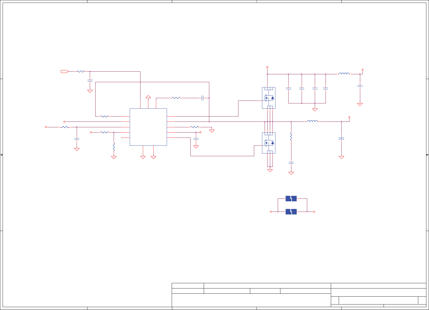Click the terminal circle after the top-rail inductor
The width and height of the screenshot is (429, 310).
[x=363, y=70]
